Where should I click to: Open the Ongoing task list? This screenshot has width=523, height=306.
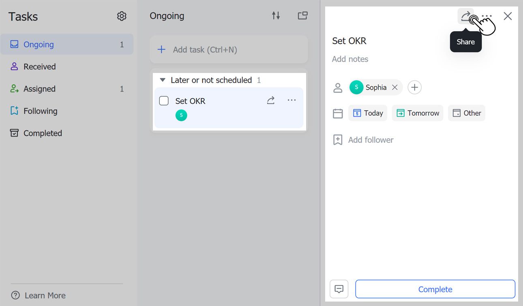[x=67, y=45]
